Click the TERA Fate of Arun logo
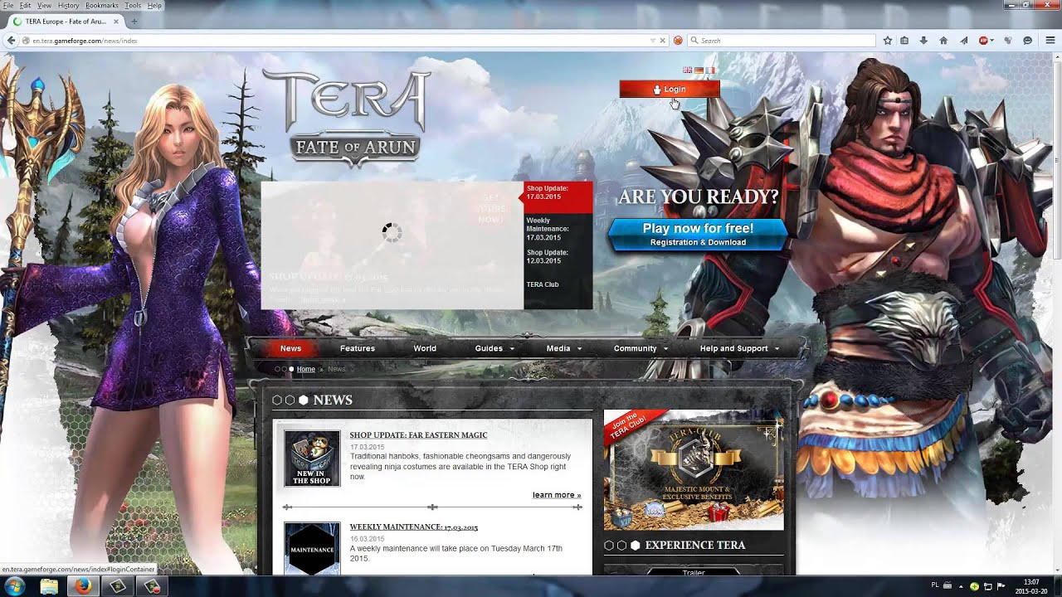This screenshot has height=597, width=1062. tap(347, 116)
